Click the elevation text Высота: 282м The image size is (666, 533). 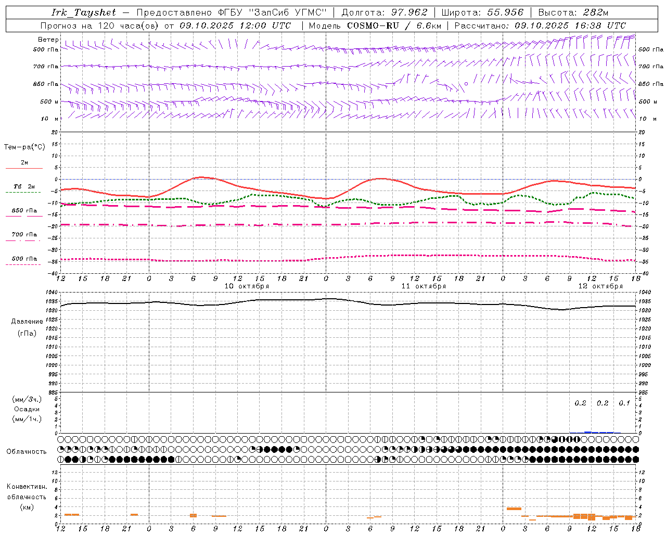573,12
